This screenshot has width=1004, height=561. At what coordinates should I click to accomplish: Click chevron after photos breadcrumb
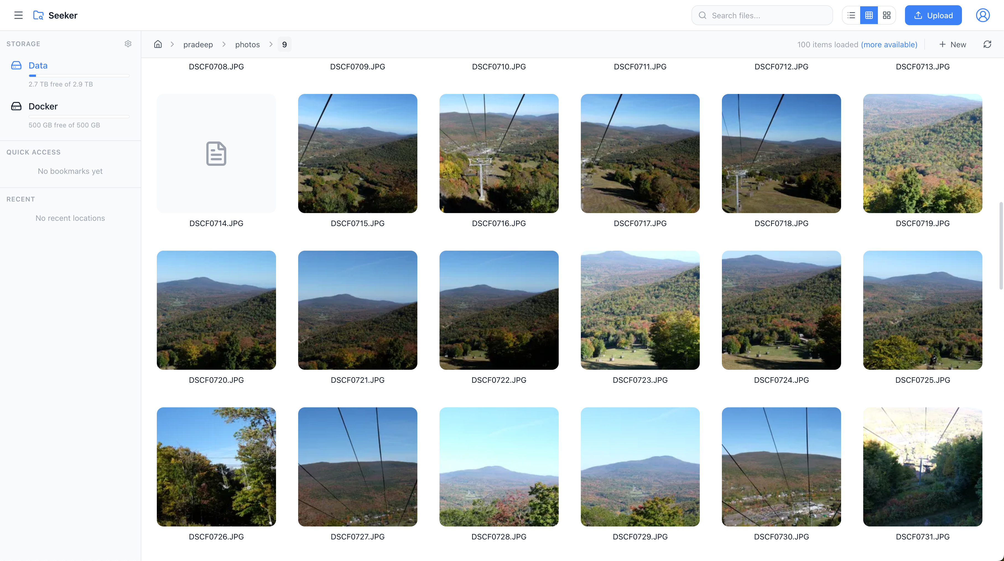coord(271,44)
